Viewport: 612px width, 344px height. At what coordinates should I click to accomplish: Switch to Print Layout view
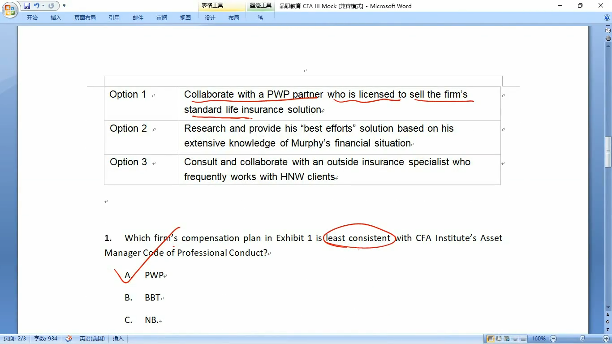[491, 339]
